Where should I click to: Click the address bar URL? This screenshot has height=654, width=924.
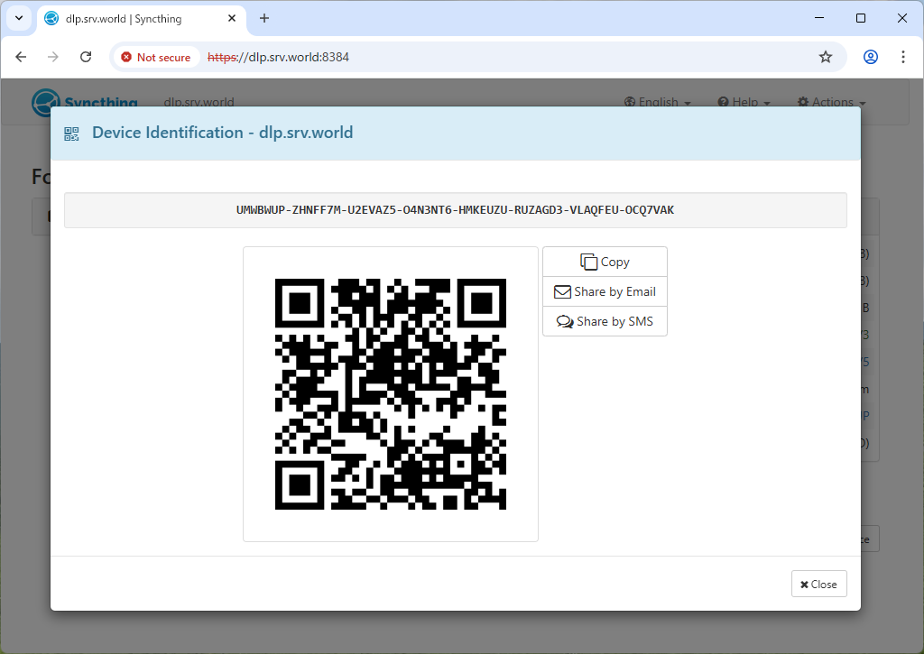[x=289, y=57]
